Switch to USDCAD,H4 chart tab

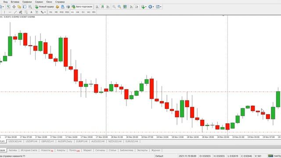pyautogui.click(x=15, y=141)
